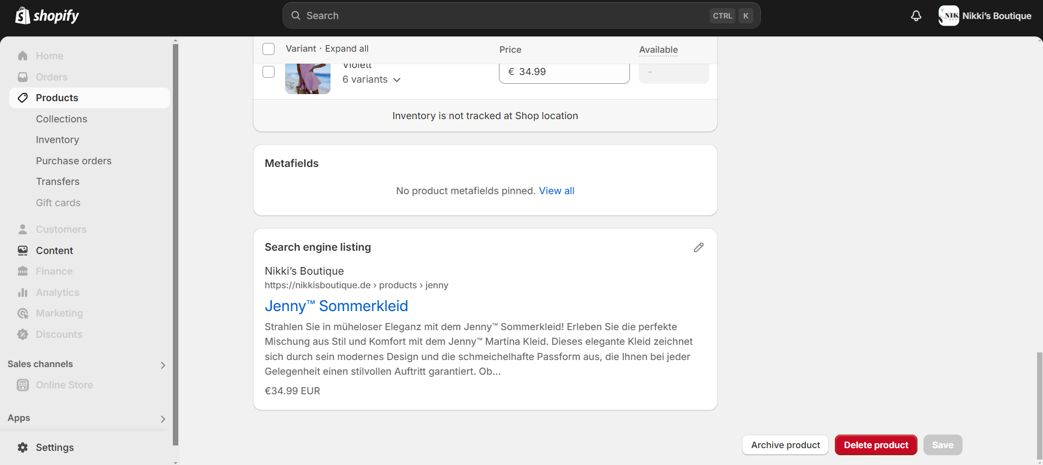Click the notifications bell icon
Image resolution: width=1043 pixels, height=465 pixels.
916,16
